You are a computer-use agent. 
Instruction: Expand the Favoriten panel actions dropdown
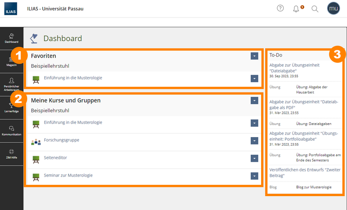tap(254, 56)
